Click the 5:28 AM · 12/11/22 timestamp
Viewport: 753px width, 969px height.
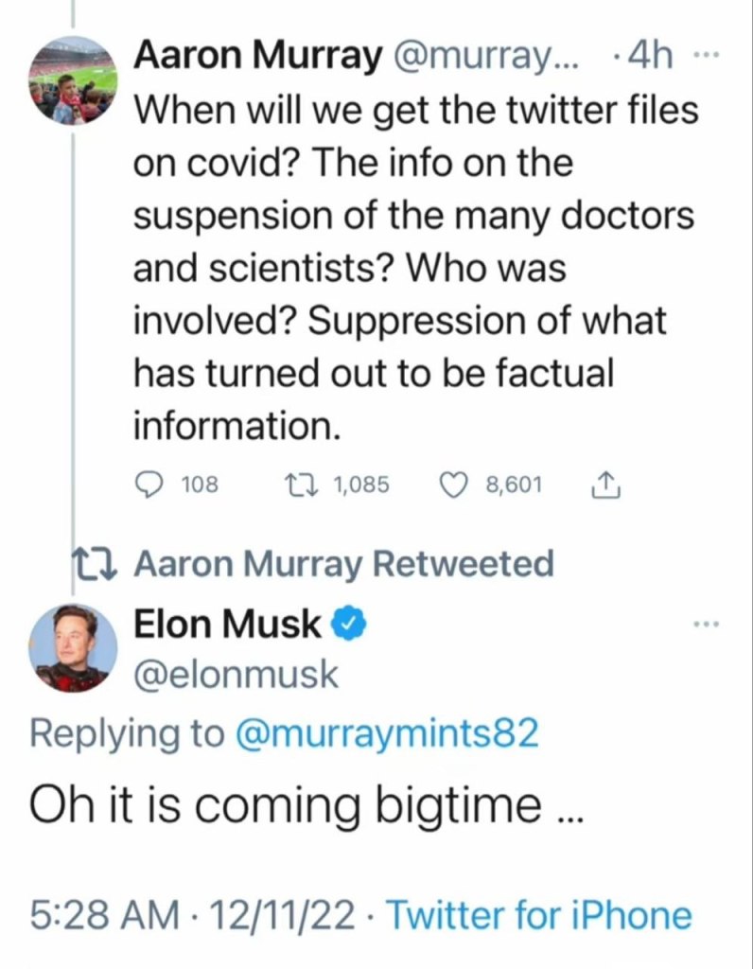[192, 916]
